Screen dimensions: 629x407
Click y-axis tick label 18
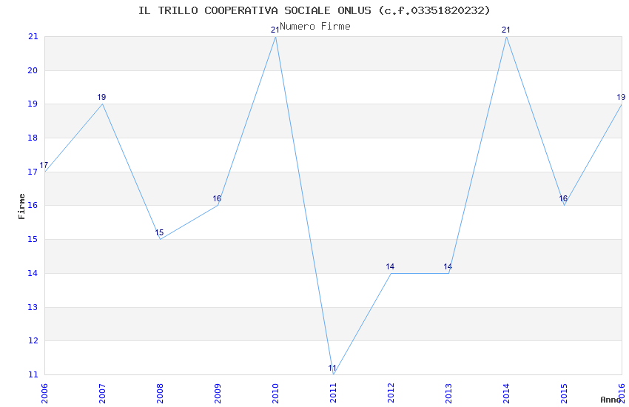point(33,138)
